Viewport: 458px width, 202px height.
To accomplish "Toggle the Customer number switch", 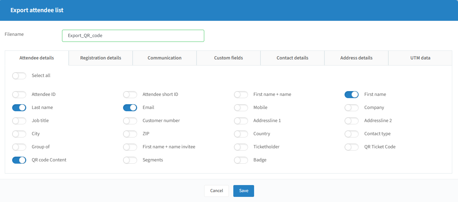I will [130, 121].
